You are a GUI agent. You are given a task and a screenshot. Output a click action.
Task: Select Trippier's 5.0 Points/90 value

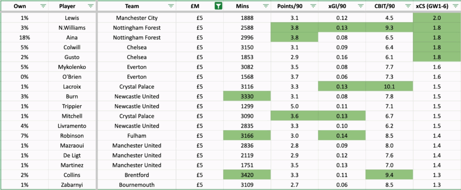pos(294,106)
